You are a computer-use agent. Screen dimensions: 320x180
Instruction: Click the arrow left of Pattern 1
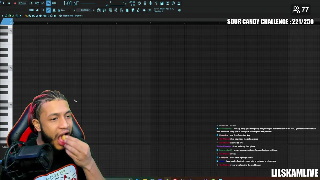[74, 10]
